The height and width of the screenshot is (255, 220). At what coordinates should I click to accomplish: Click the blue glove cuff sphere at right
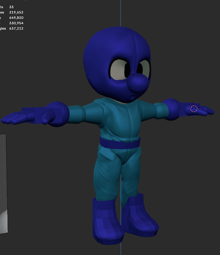(x=171, y=109)
